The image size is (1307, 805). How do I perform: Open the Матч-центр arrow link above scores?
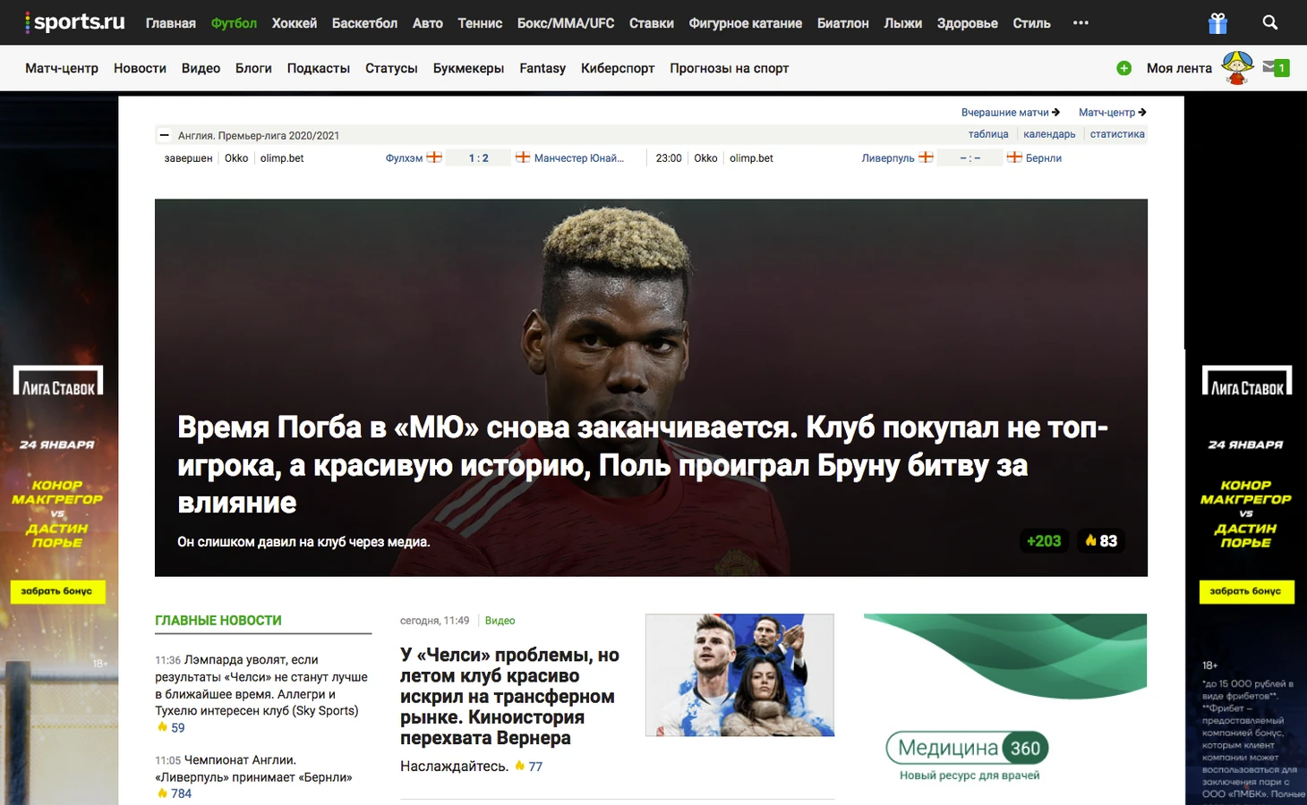point(1112,112)
